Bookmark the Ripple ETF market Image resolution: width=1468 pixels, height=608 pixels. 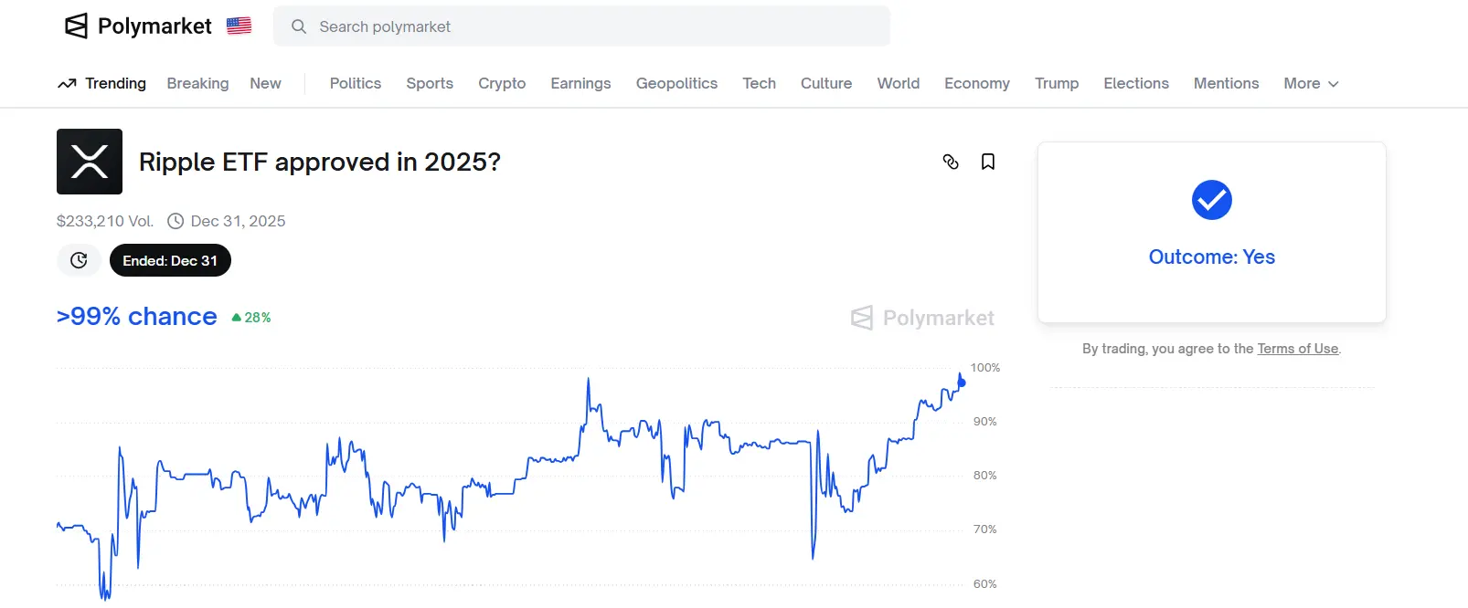coord(988,162)
